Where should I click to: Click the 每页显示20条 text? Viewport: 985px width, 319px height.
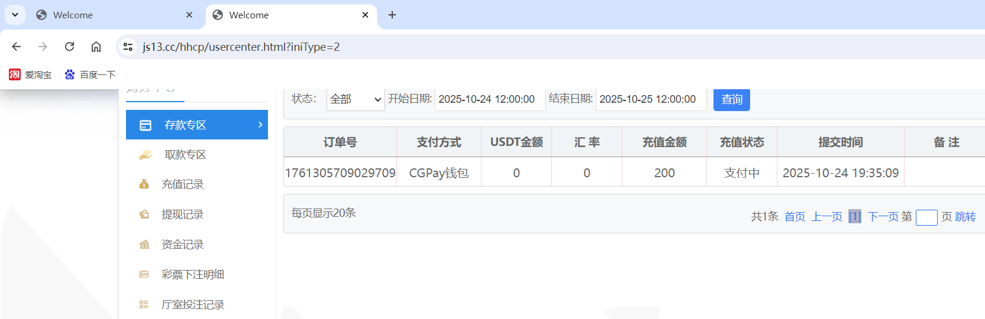click(x=324, y=213)
